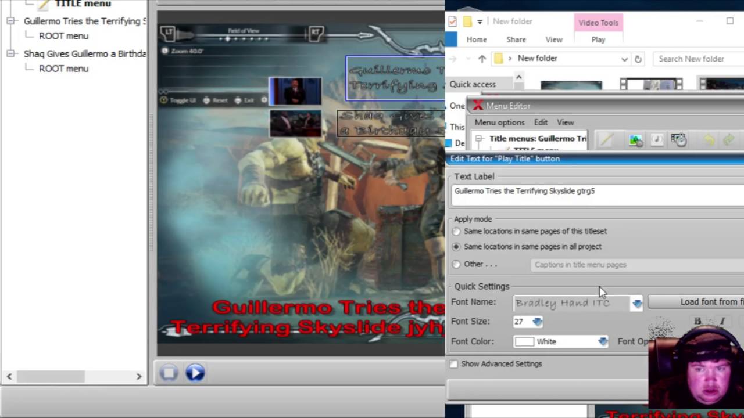Select 'Same locations in same pages of this titleset'

(456, 232)
